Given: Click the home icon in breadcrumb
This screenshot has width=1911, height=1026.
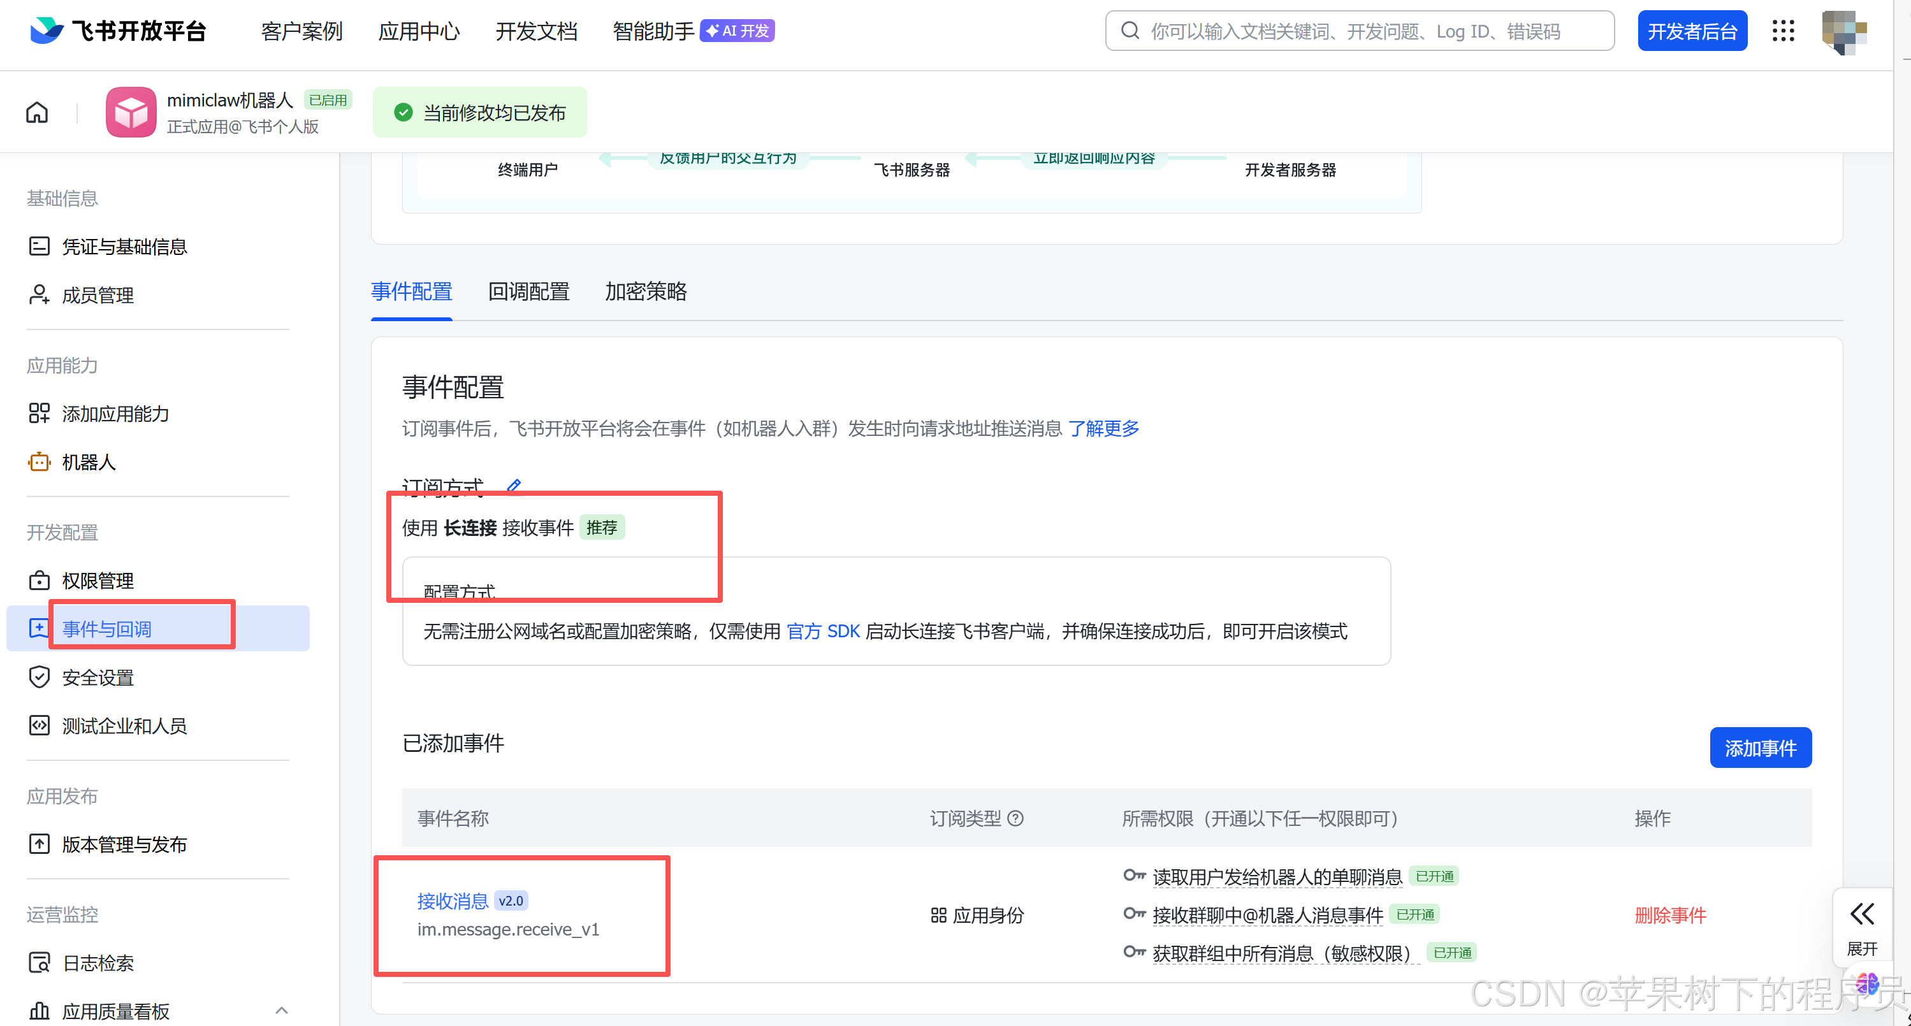Looking at the screenshot, I should [x=37, y=113].
